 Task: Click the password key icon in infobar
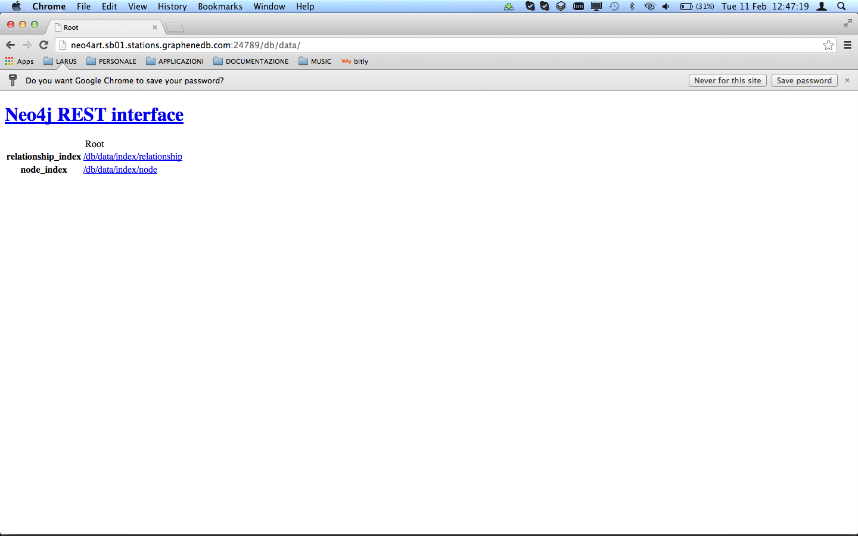pyautogui.click(x=13, y=80)
